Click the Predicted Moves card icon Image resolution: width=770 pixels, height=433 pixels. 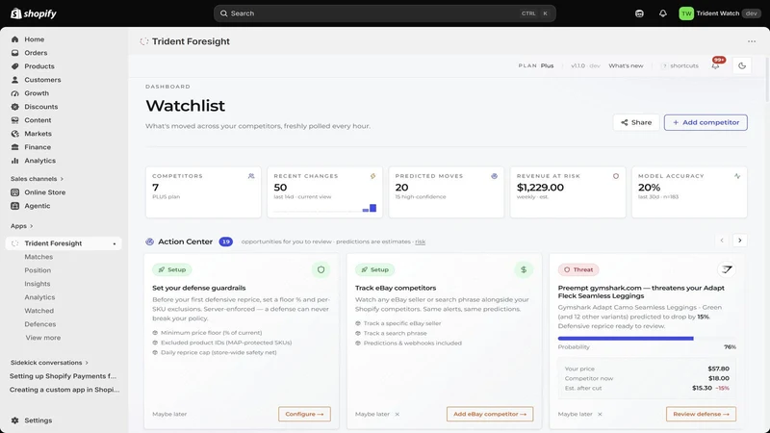pos(494,176)
